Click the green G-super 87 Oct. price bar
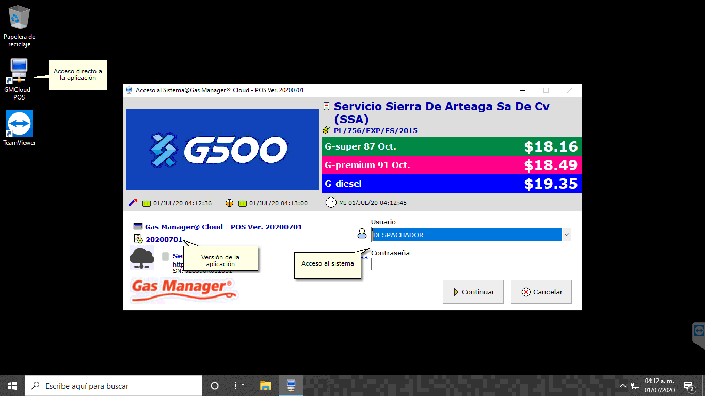Viewport: 705px width, 396px height. coord(451,146)
